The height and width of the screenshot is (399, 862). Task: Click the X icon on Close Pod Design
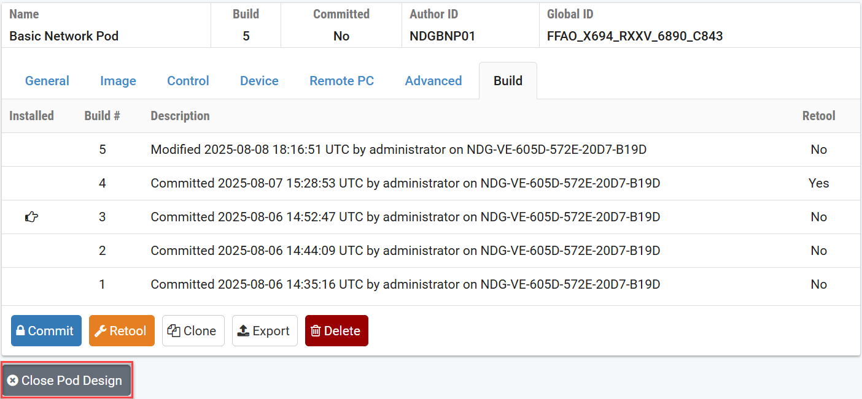coord(12,381)
